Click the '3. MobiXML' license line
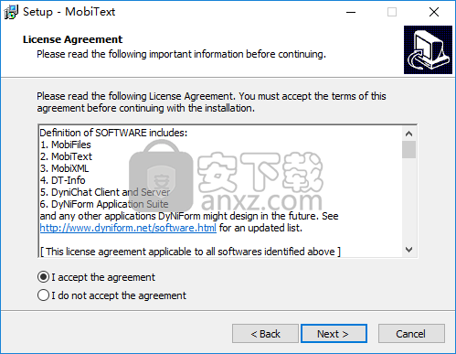The width and height of the screenshot is (456, 354). (x=65, y=168)
